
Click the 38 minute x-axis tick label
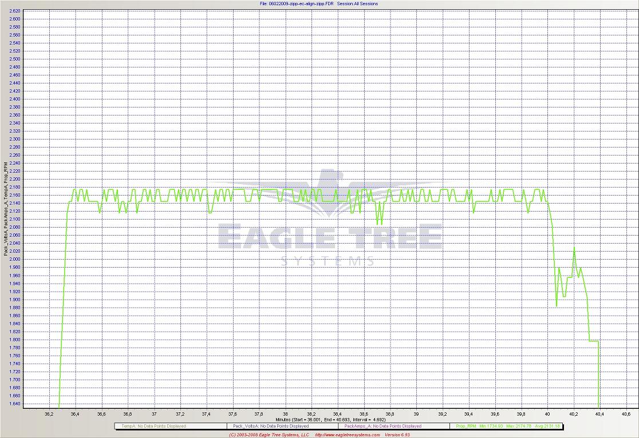(285, 413)
